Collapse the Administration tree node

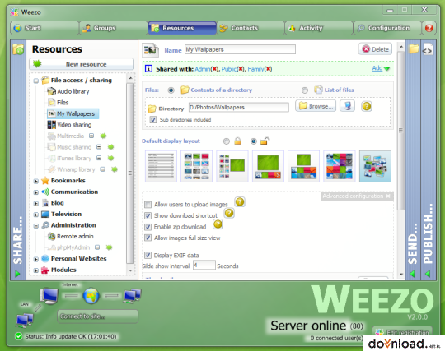(35, 226)
